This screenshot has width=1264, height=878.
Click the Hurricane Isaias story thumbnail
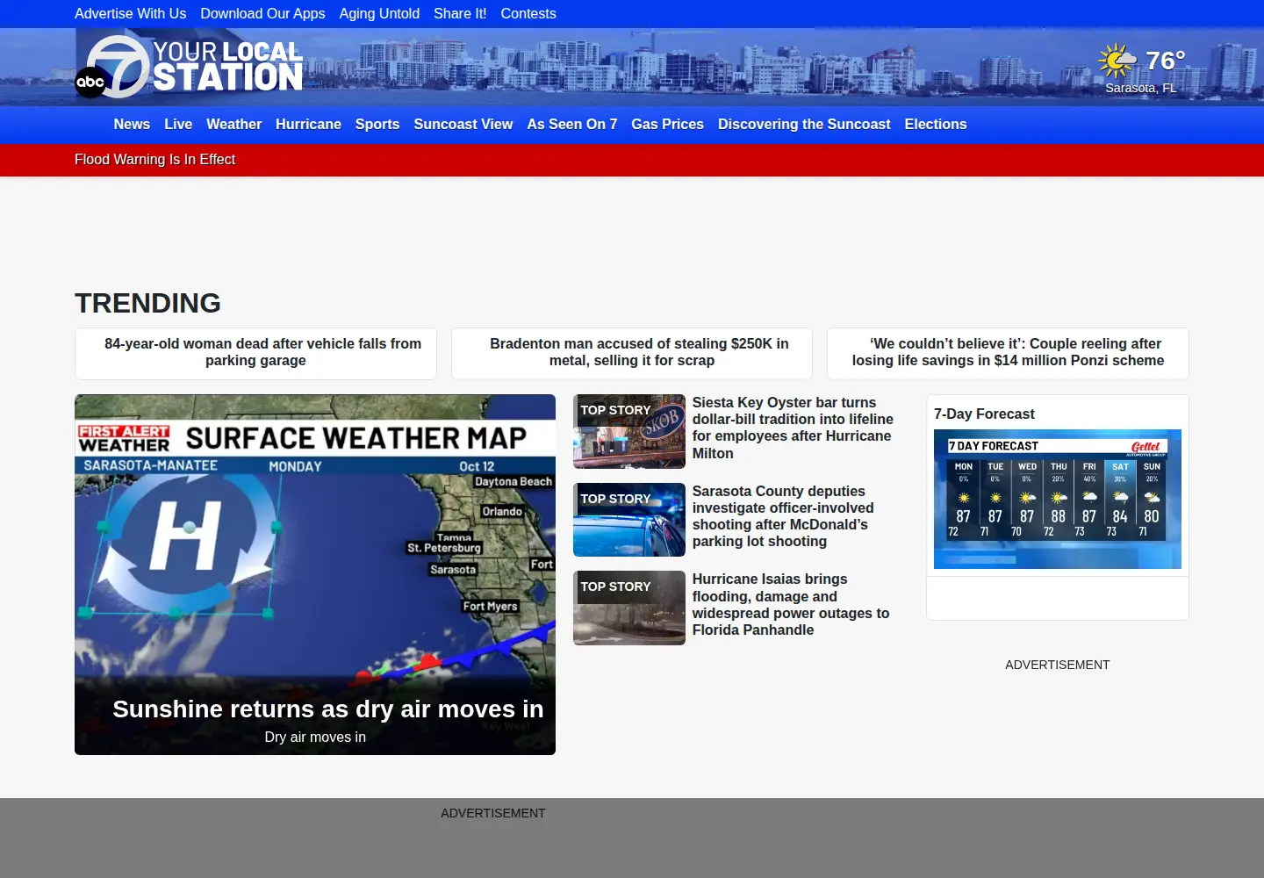coord(629,608)
